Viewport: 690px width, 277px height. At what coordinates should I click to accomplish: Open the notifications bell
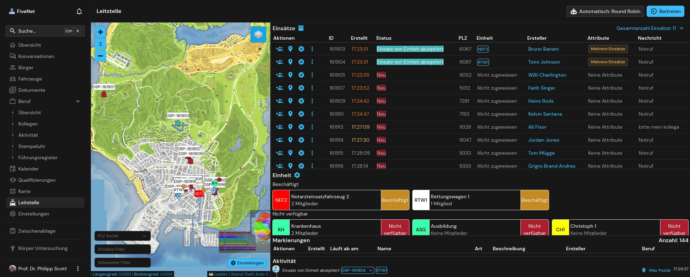(79, 11)
